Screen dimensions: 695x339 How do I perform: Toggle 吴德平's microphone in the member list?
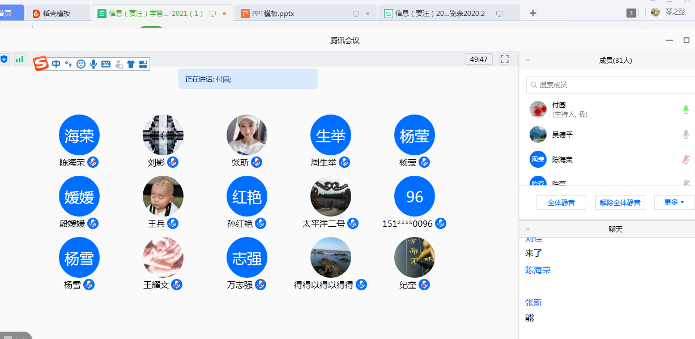(x=686, y=134)
